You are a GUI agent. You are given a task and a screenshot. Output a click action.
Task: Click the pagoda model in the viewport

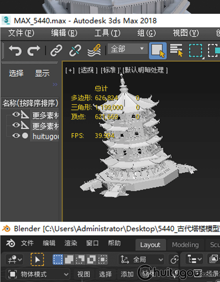pos(133,144)
